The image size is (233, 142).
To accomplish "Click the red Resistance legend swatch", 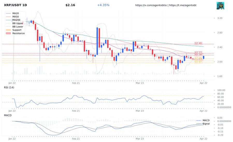I will click(8, 33).
